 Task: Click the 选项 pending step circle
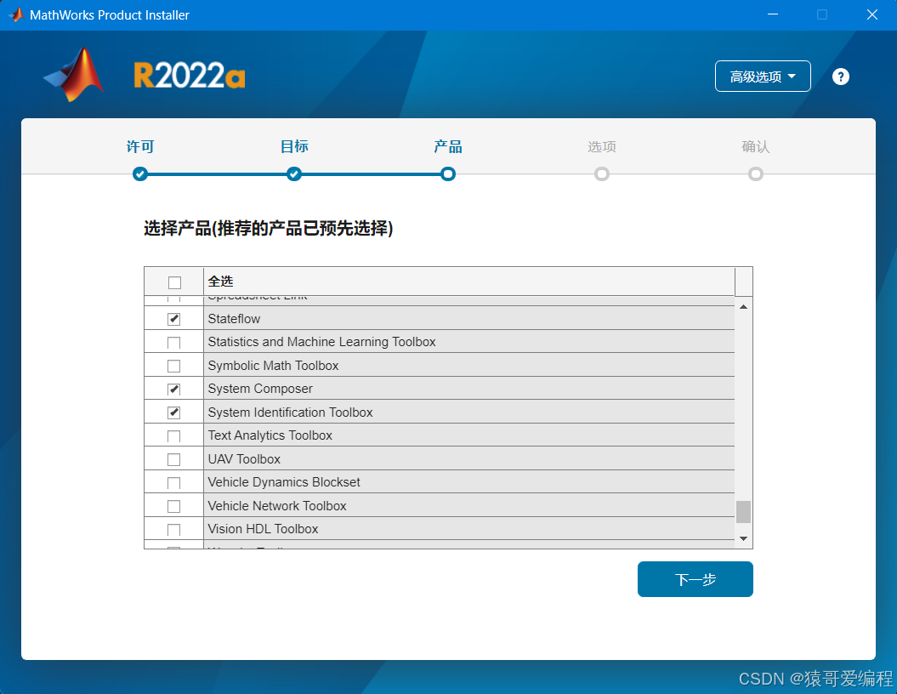tap(602, 174)
